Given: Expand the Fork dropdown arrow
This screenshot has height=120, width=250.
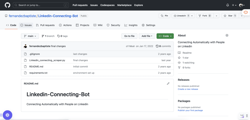Looking at the screenshot, I should point(216,16).
